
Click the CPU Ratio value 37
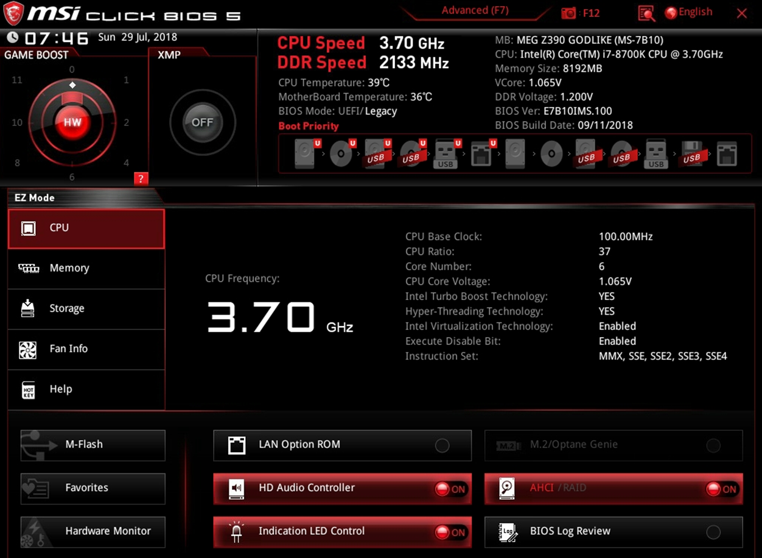coord(604,251)
